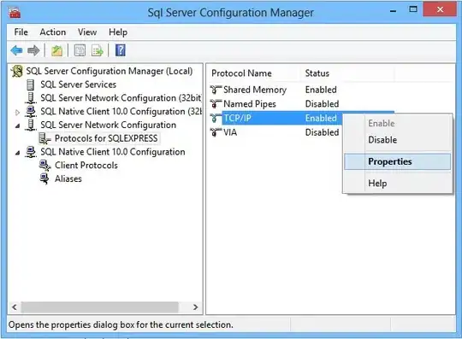
Task: Expand SQL Native Client 10.0 Configuration (32bit) node
Action: [17, 112]
